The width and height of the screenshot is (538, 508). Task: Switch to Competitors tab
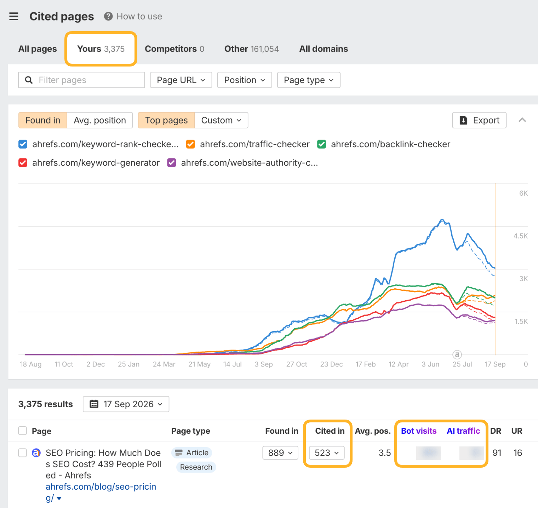[x=174, y=49]
